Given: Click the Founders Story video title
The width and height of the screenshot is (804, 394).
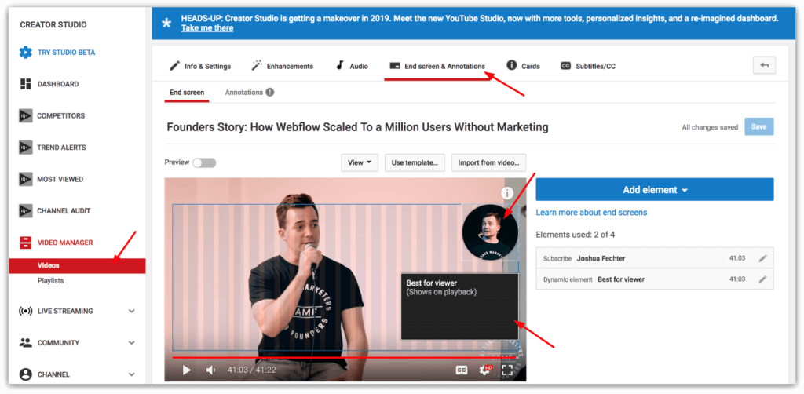Looking at the screenshot, I should click(x=357, y=126).
